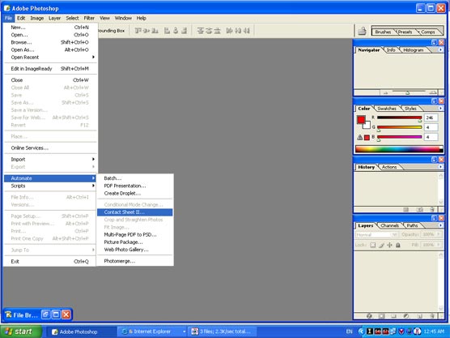Expand the Scripts submenu
450x338 pixels.
[50, 186]
